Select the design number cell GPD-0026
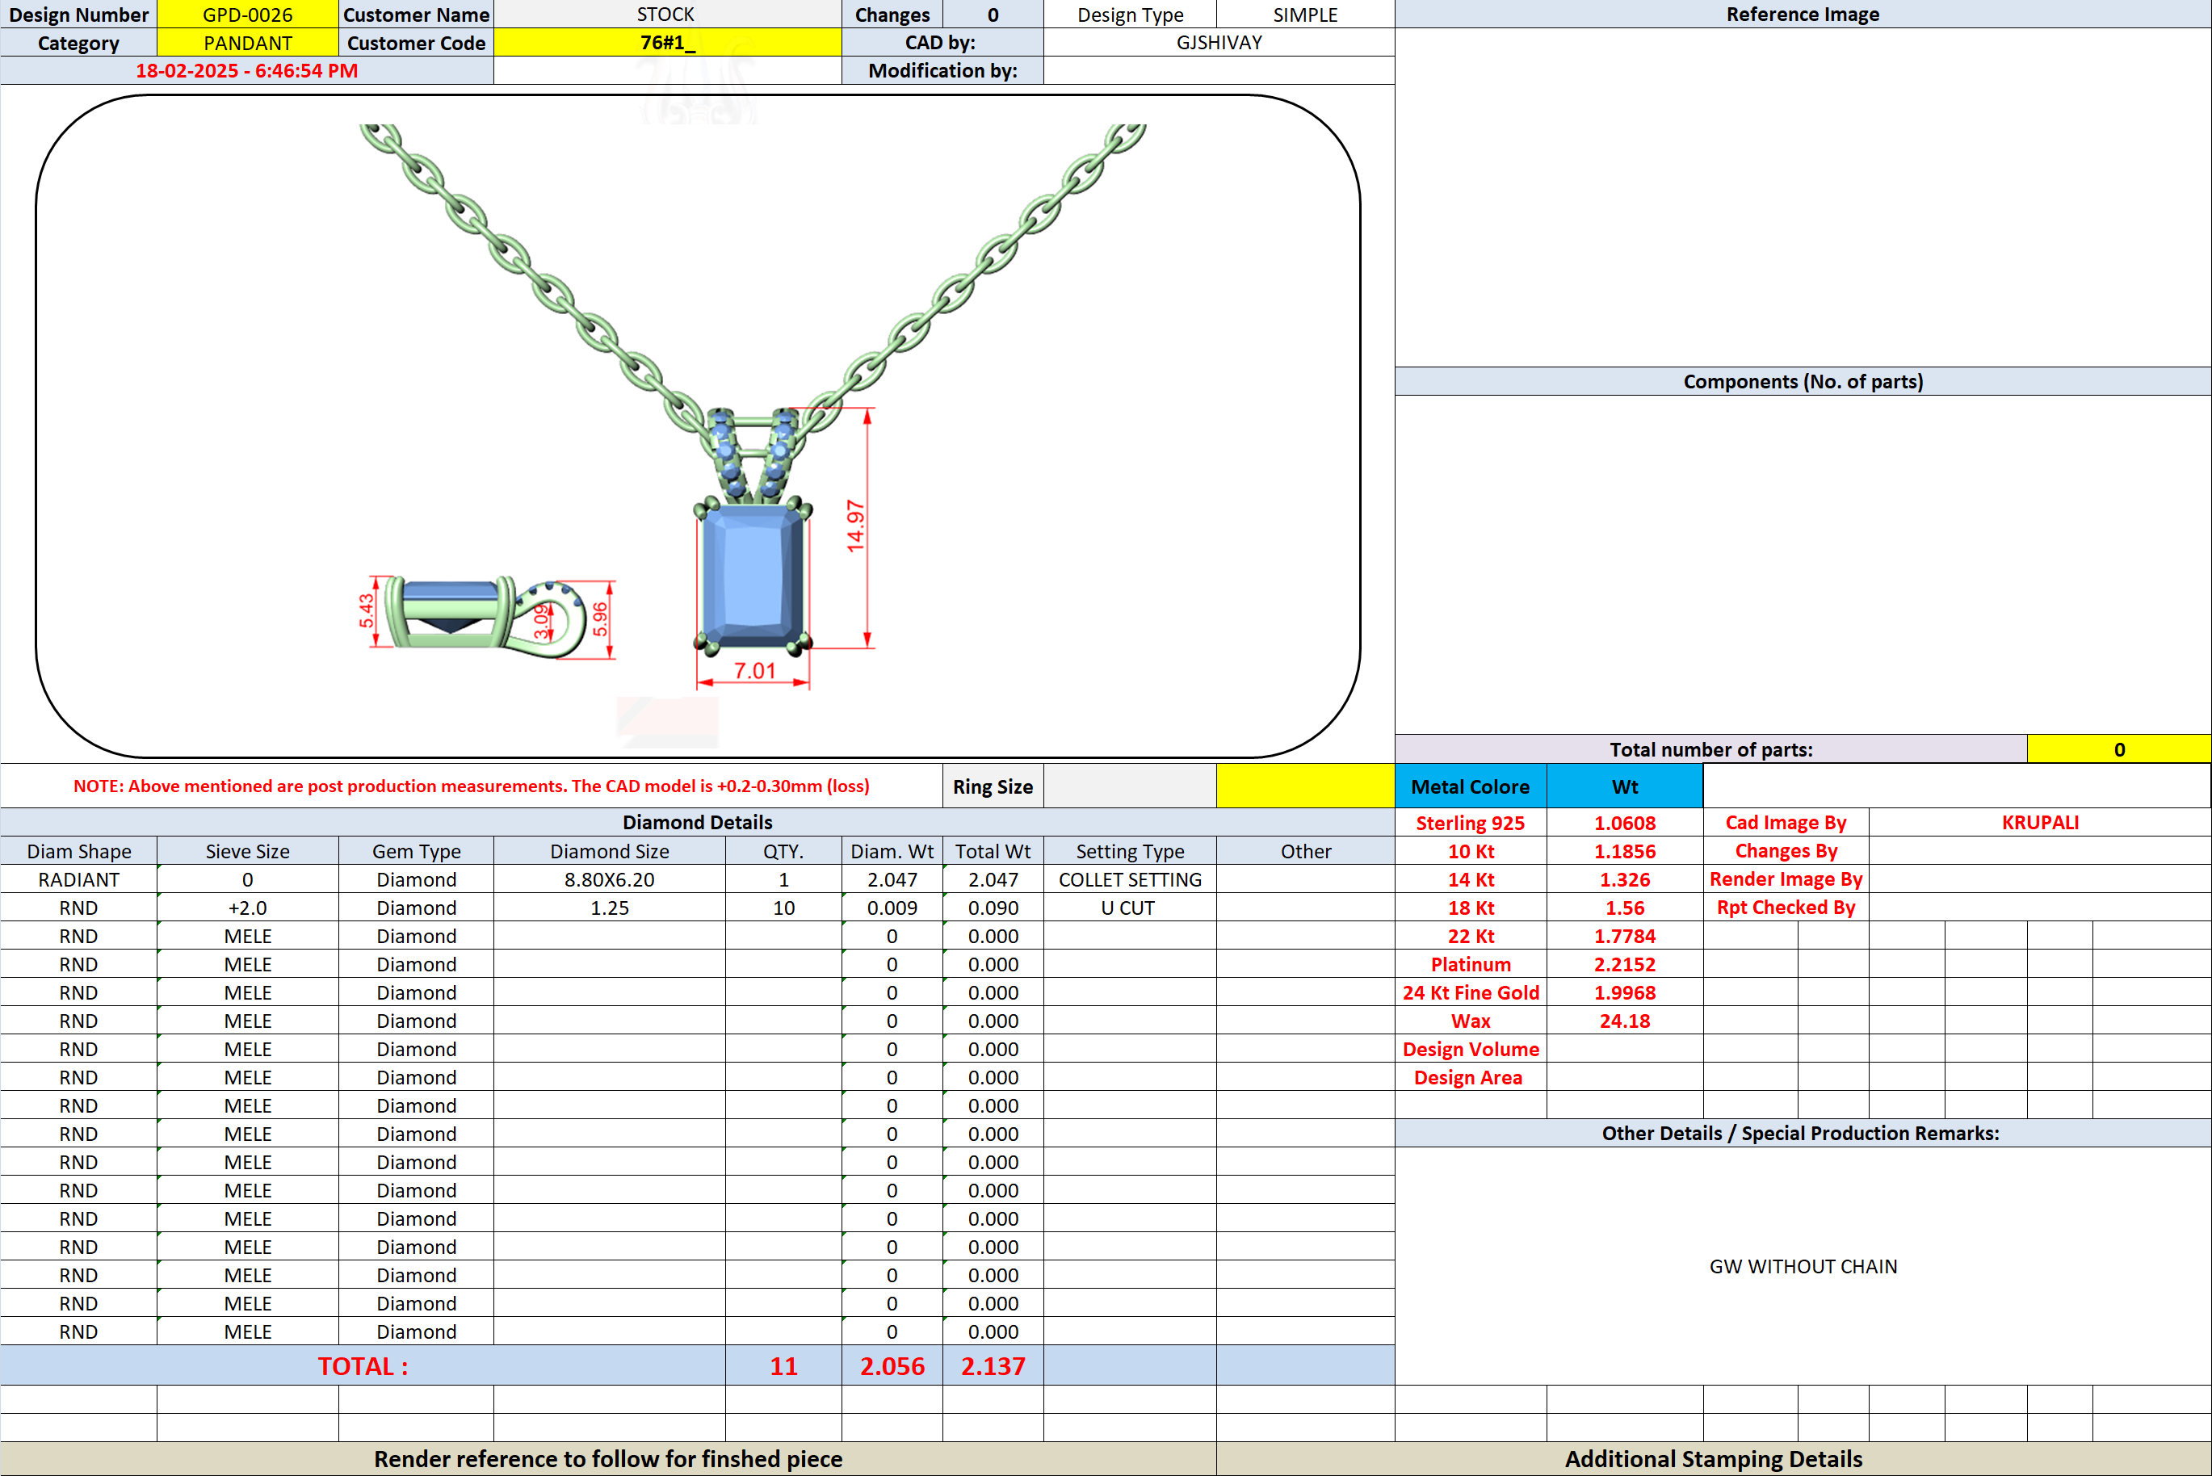Viewport: 2212px width, 1476px height. 248,14
